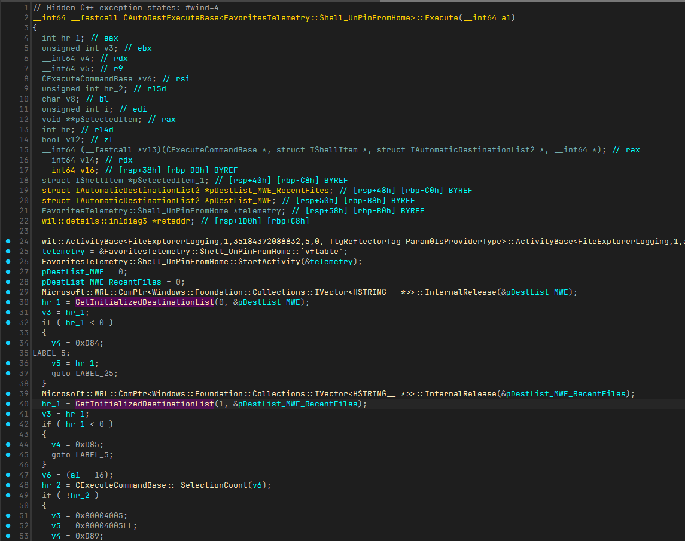Select the _SelectionCount function call
The height and width of the screenshot is (541, 685).
(209, 485)
